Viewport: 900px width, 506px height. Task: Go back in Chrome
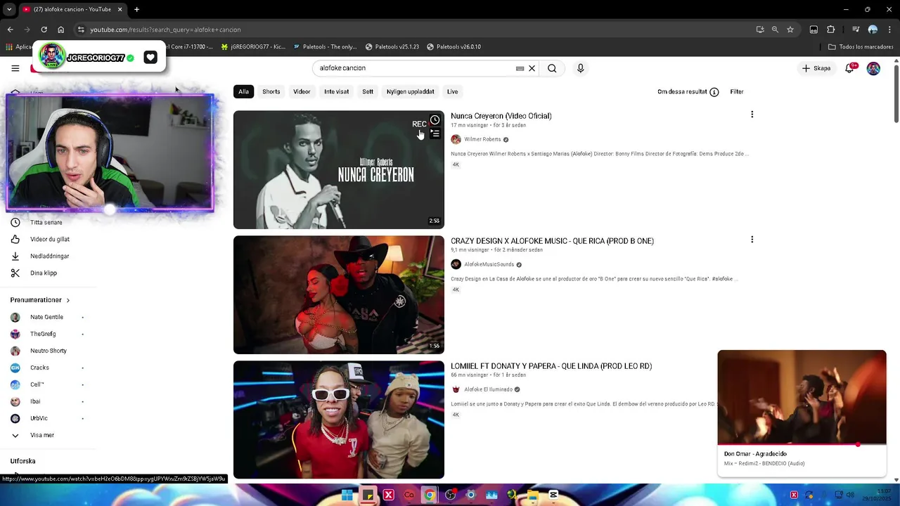[10, 30]
